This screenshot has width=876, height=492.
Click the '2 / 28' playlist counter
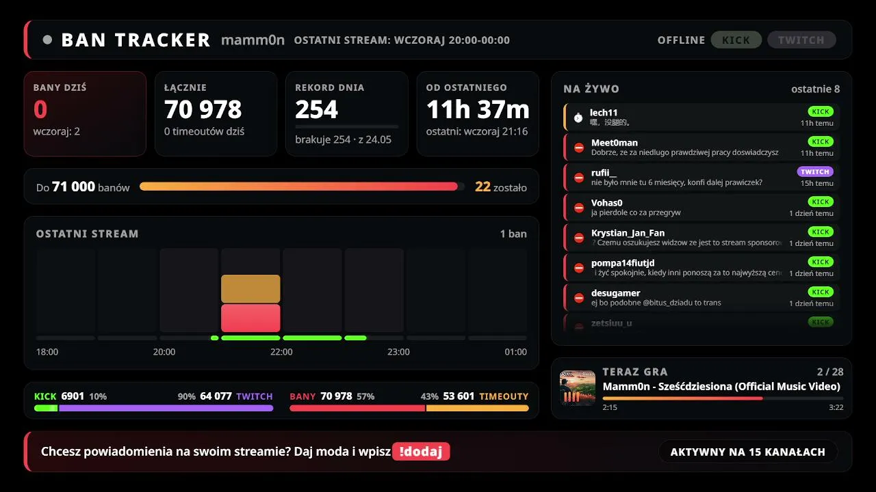pos(830,372)
